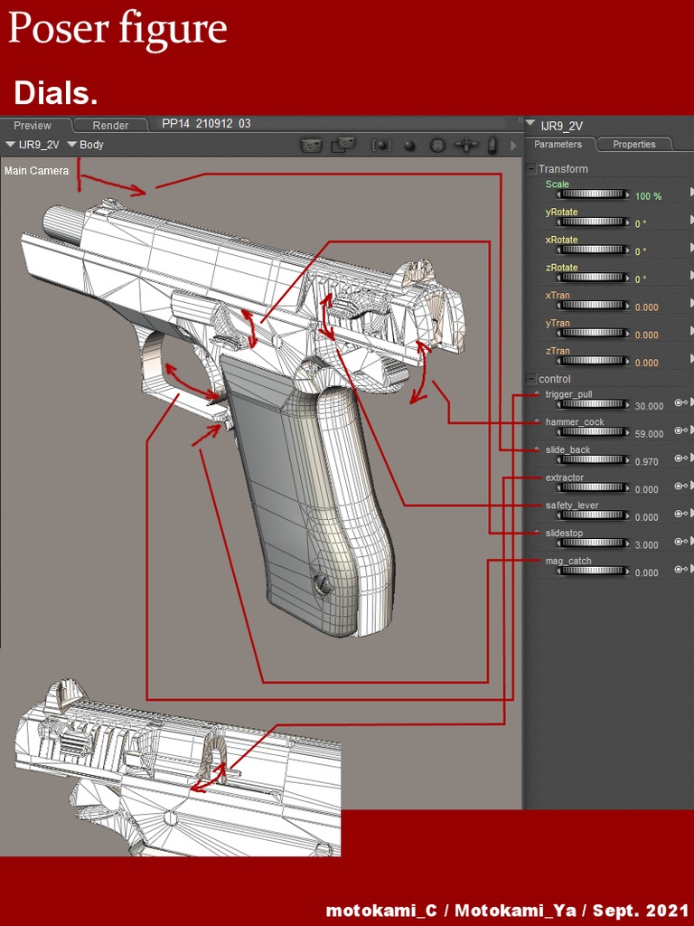Click the hammer_cock dial's left decrement arrow

click(x=560, y=432)
